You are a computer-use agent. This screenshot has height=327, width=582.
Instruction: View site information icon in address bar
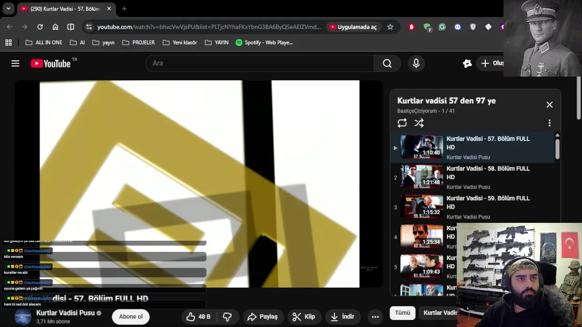(x=89, y=27)
